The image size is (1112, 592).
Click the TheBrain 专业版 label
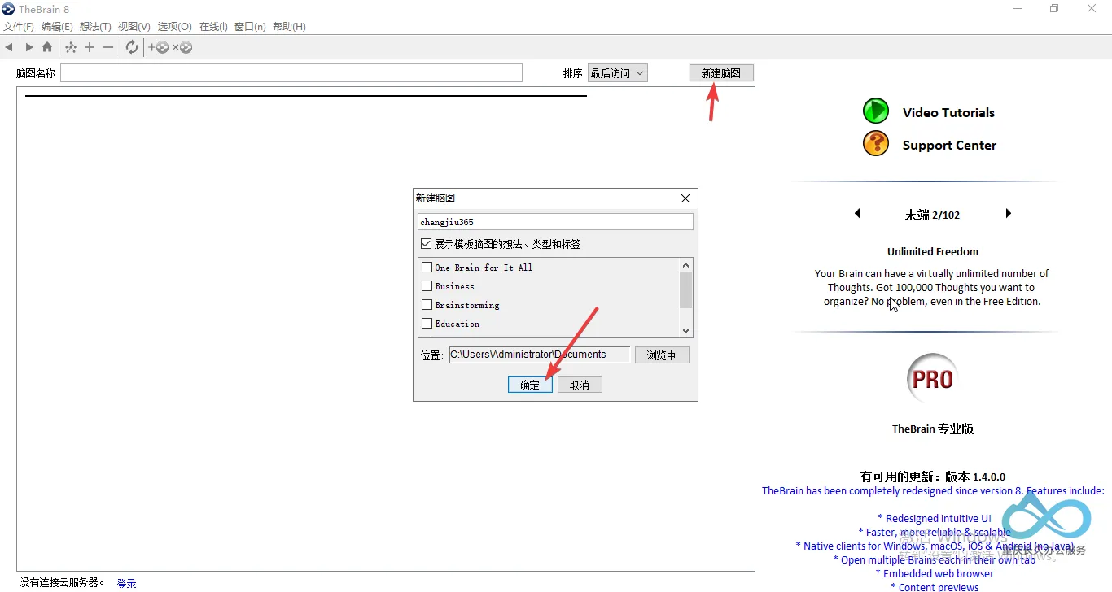click(x=933, y=429)
